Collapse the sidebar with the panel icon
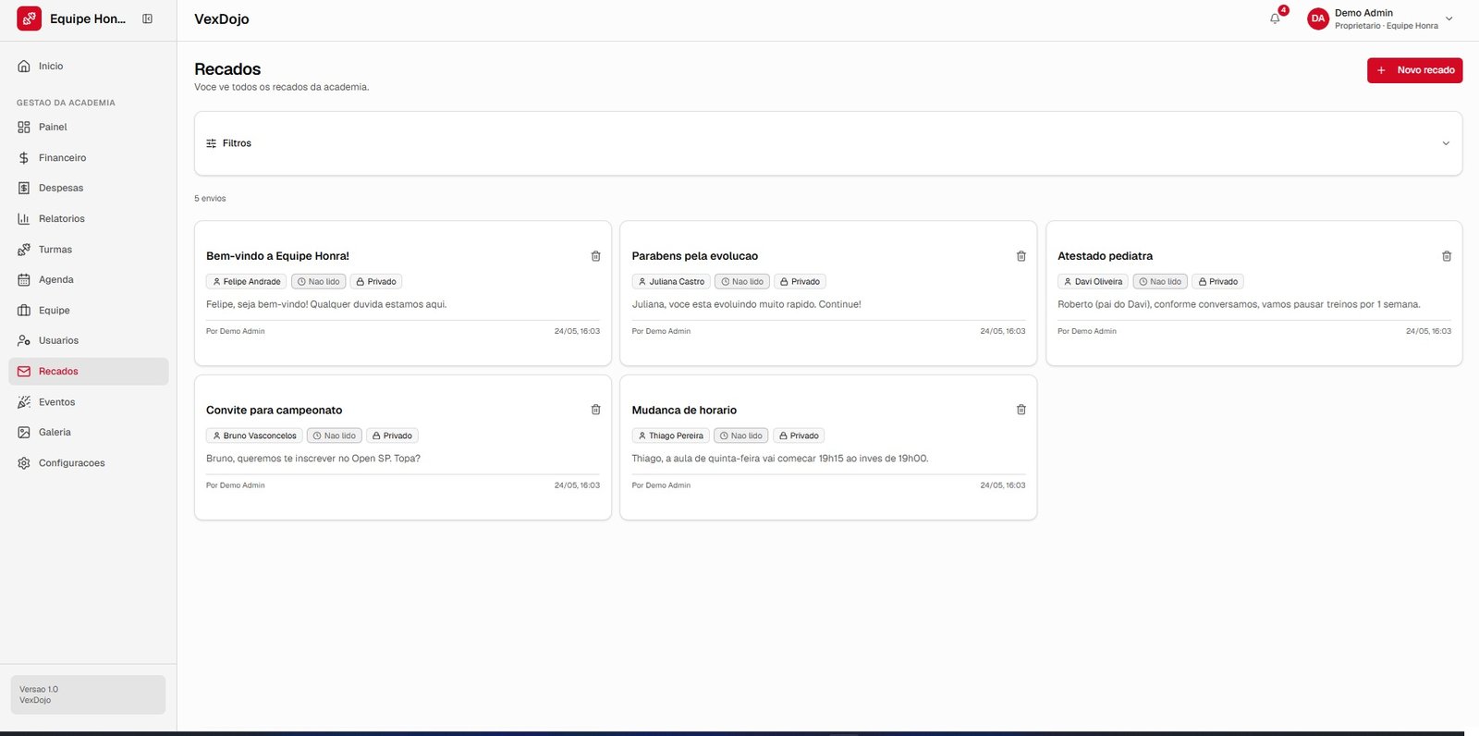This screenshot has height=736, width=1479. [147, 18]
